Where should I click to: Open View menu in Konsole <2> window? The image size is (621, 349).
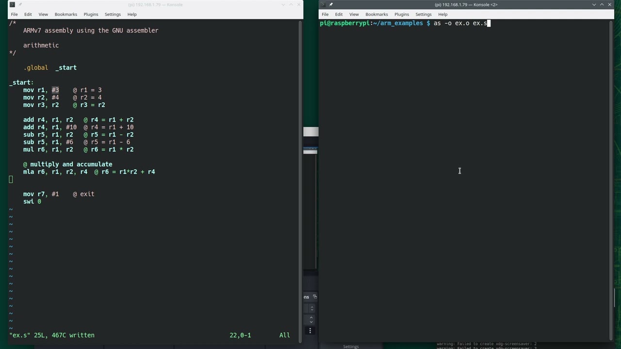[x=354, y=14]
